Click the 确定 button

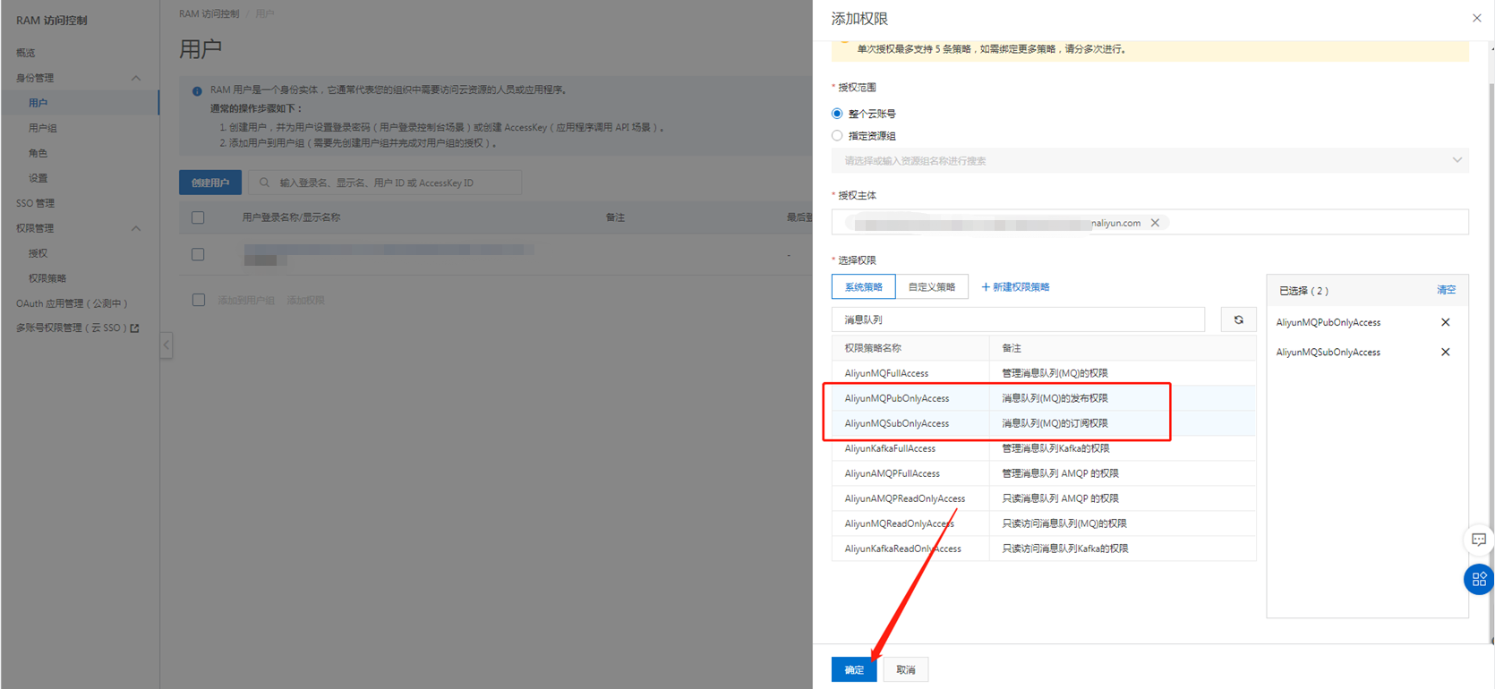click(853, 669)
